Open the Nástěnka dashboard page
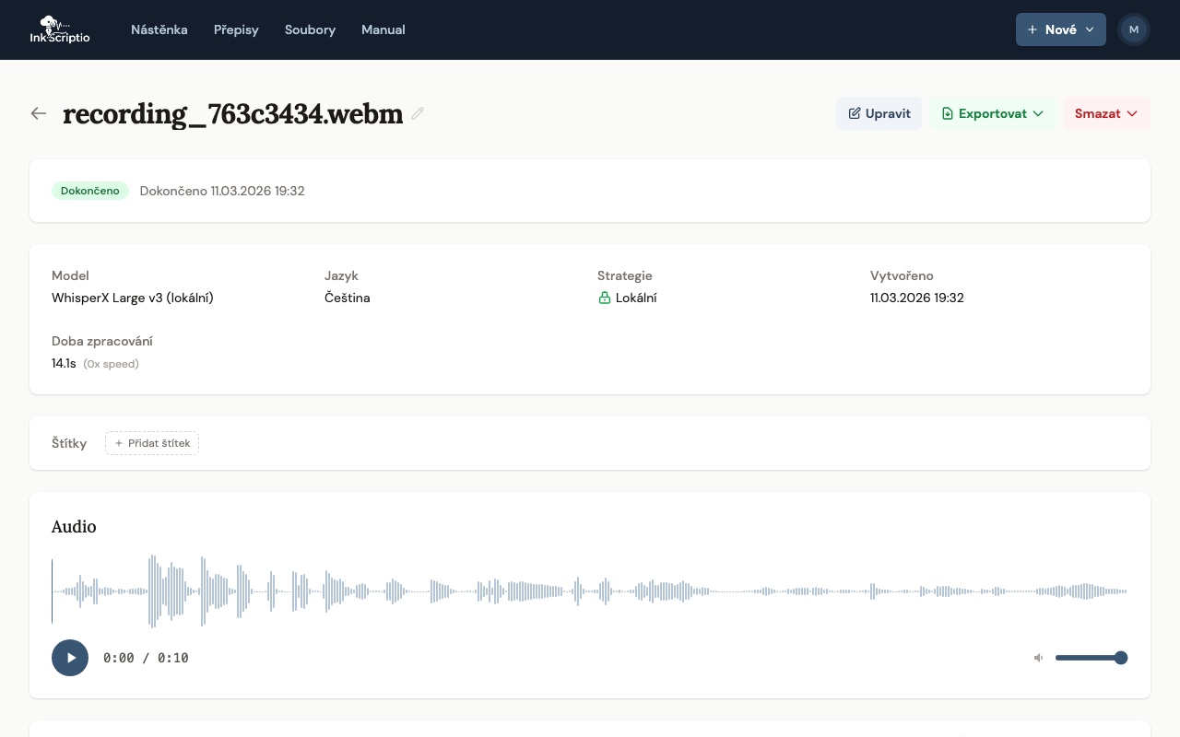Screen dimensions: 1180x737 [159, 29]
